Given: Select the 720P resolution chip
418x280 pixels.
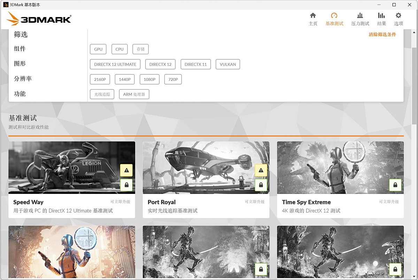Looking at the screenshot, I should 173,79.
